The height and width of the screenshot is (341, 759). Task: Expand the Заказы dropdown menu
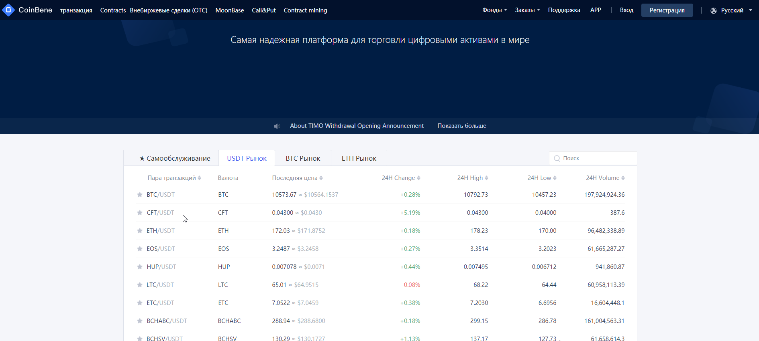[528, 10]
